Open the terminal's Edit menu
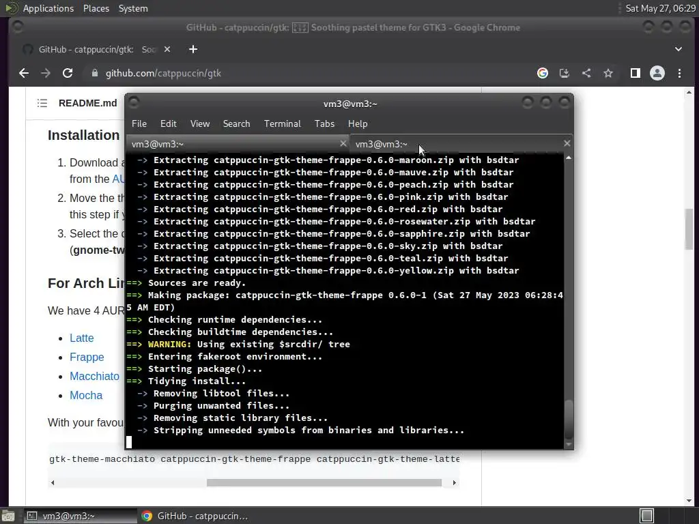This screenshot has width=699, height=524. click(168, 124)
